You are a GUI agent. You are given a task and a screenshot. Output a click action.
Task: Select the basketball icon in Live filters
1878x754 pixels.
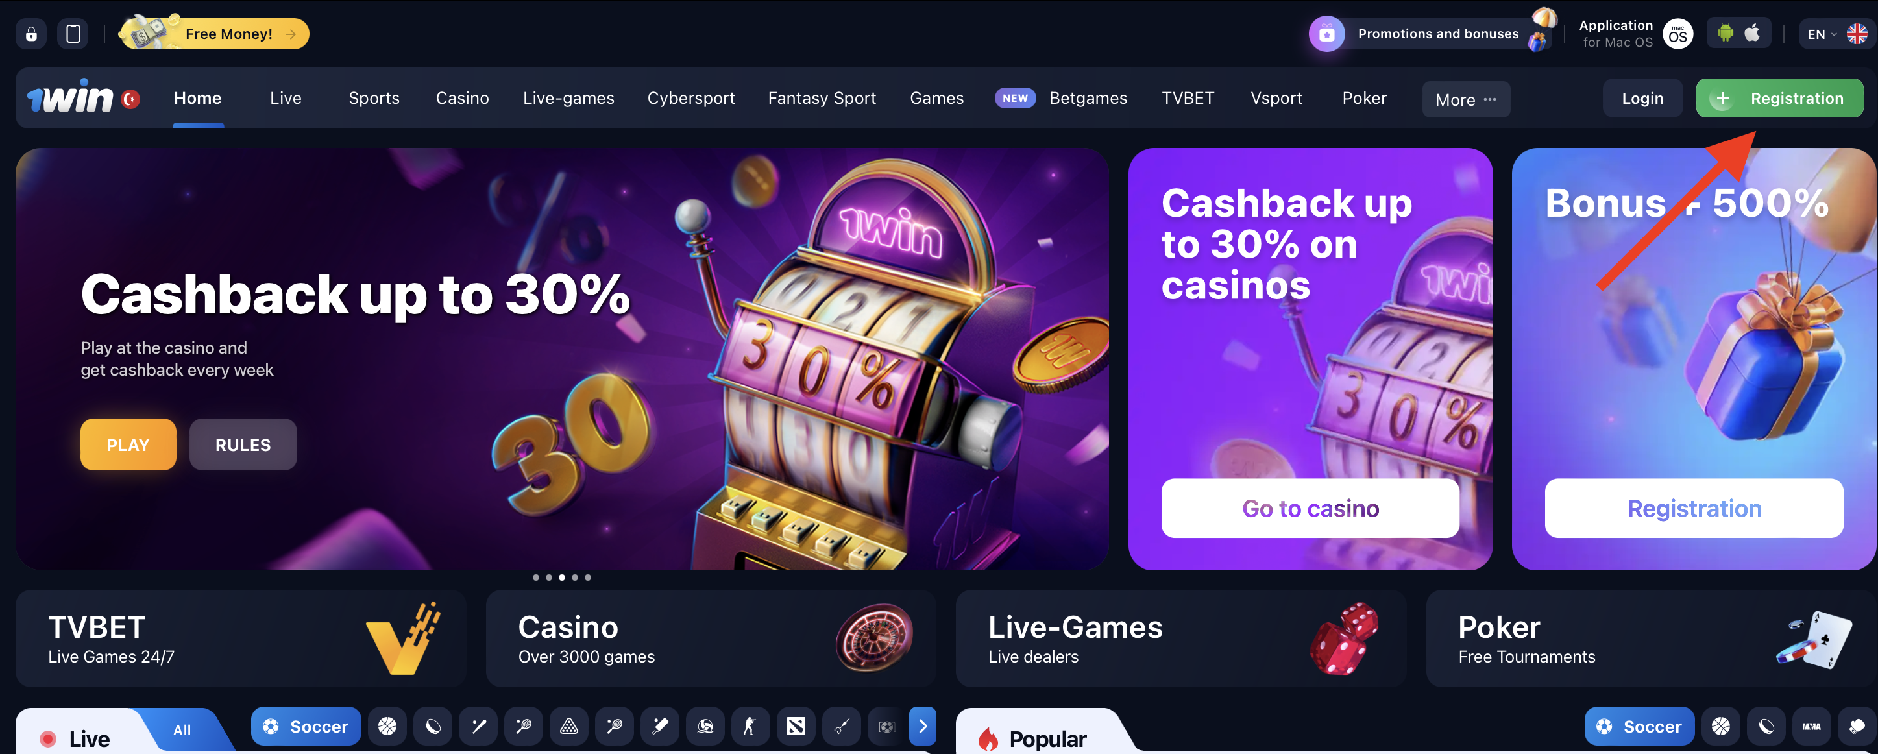[387, 726]
